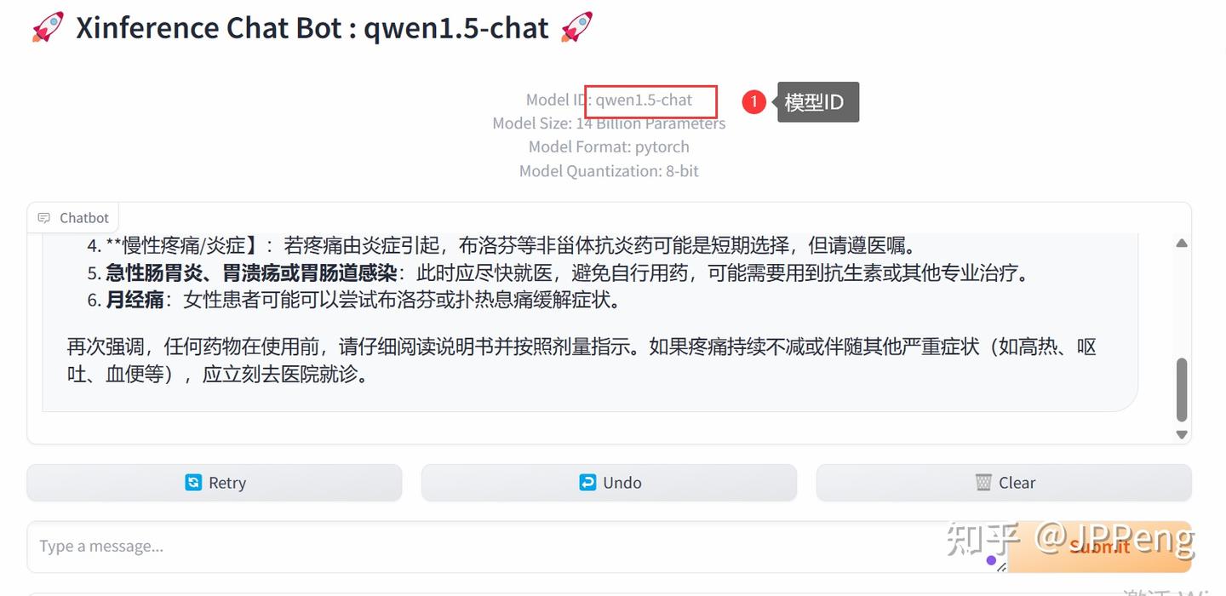Click the Model Format: pytorch line

[609, 146]
